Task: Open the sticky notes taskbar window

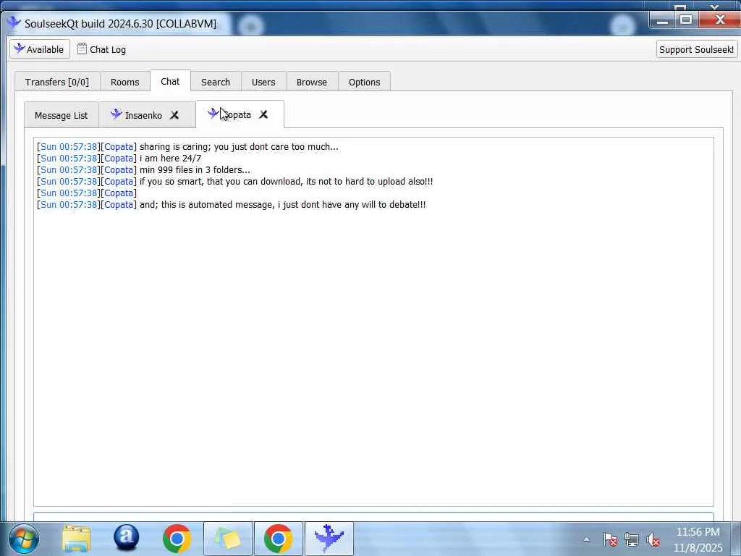Action: pyautogui.click(x=228, y=539)
